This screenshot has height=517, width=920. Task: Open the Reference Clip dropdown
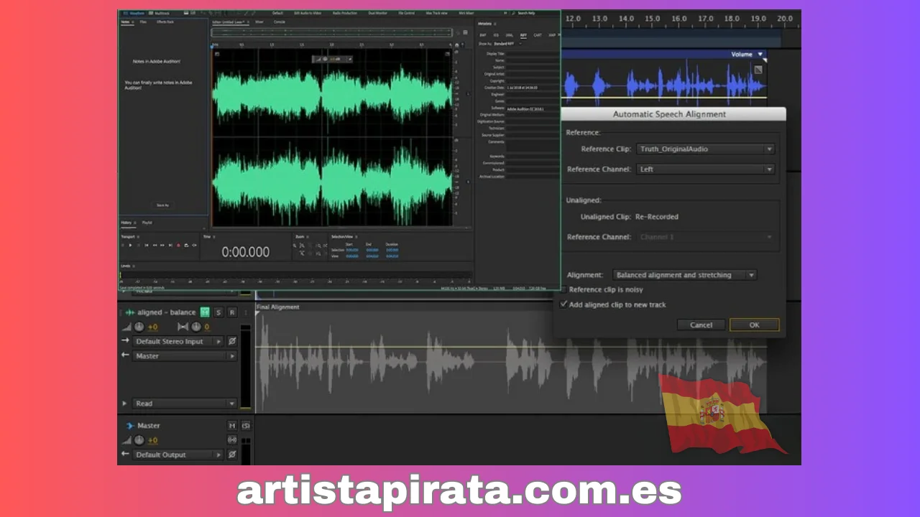706,149
